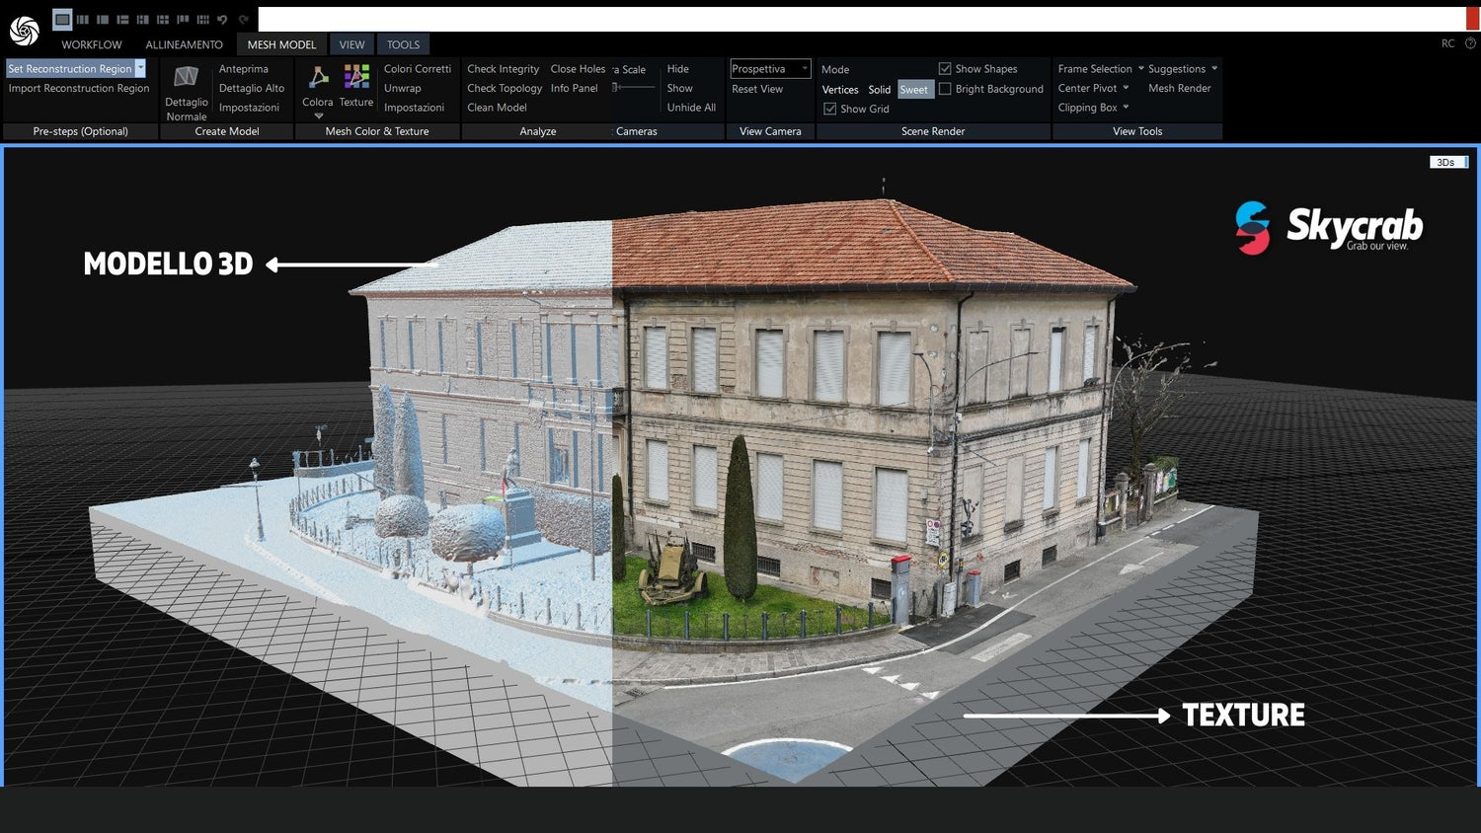Disable the Show Grid checkbox
1481x833 pixels.
pyautogui.click(x=830, y=109)
